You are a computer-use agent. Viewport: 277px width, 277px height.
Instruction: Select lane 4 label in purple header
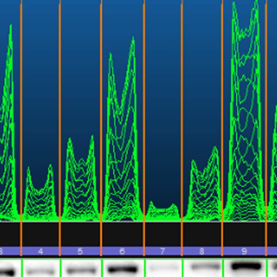point(40,252)
